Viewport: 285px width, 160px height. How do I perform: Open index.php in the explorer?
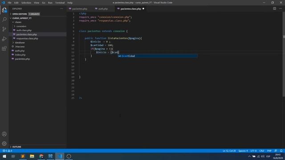point(20,55)
